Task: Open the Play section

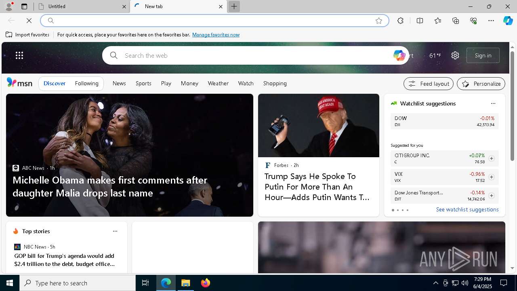Action: click(166, 83)
